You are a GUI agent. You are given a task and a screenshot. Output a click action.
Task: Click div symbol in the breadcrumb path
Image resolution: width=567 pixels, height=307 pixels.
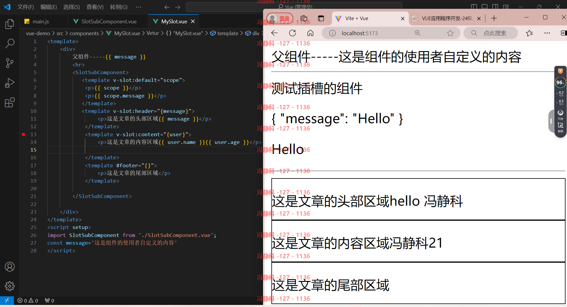252,33
